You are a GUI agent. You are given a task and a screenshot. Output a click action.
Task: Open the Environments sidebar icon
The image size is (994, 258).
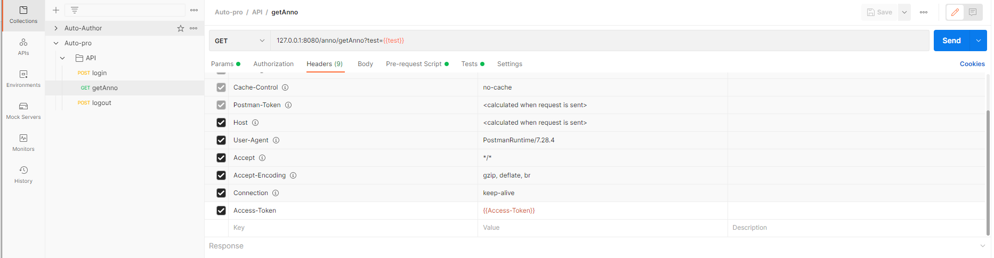tap(23, 79)
